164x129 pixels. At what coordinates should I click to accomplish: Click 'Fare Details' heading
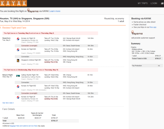coord(9,109)
